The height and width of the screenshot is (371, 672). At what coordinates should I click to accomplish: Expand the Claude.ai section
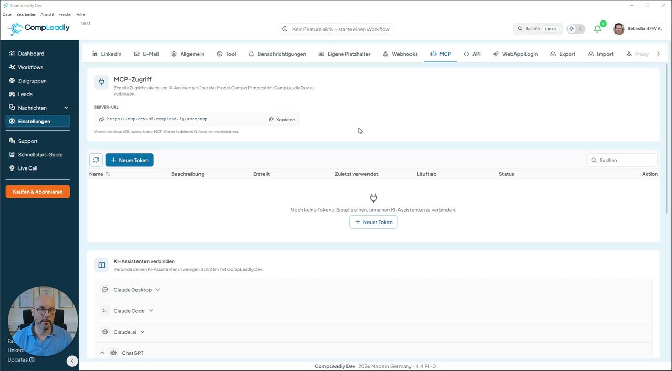pos(373,332)
